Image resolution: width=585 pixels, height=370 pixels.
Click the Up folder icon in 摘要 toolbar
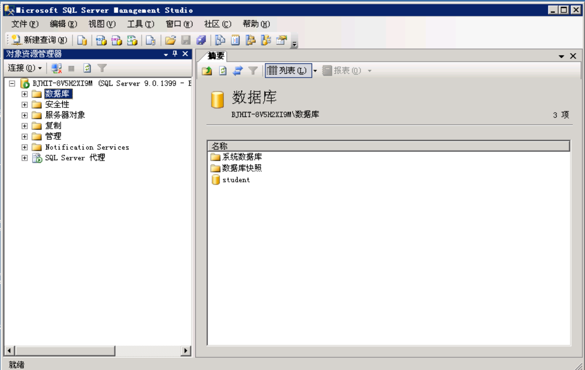coord(207,71)
